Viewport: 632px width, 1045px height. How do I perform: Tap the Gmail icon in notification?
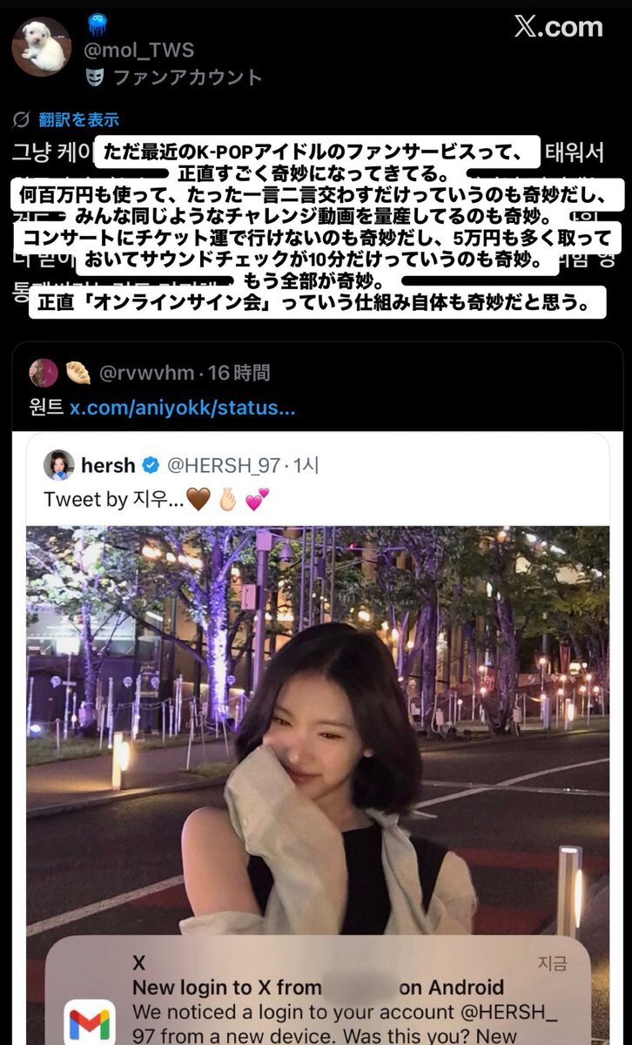pyautogui.click(x=90, y=1022)
